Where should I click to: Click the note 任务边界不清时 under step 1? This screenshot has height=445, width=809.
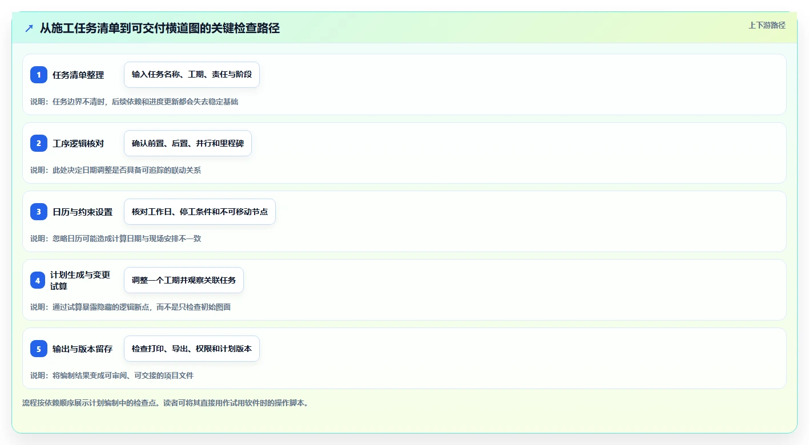tap(134, 102)
